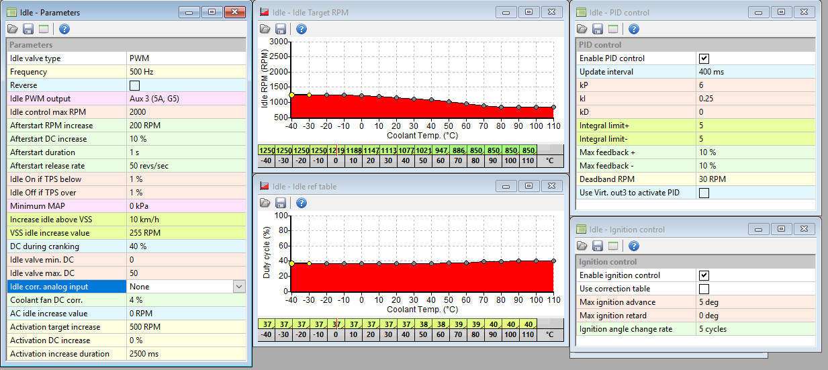
Task: Select the kP value field
Action: 755,85
